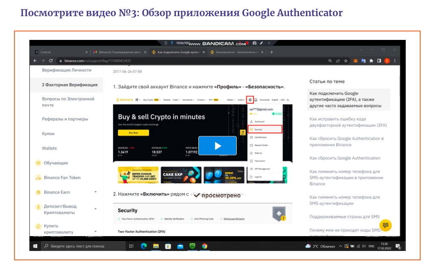Switch to the CoinList browser tab
Viewport: 427px width, 262px height.
[60, 52]
